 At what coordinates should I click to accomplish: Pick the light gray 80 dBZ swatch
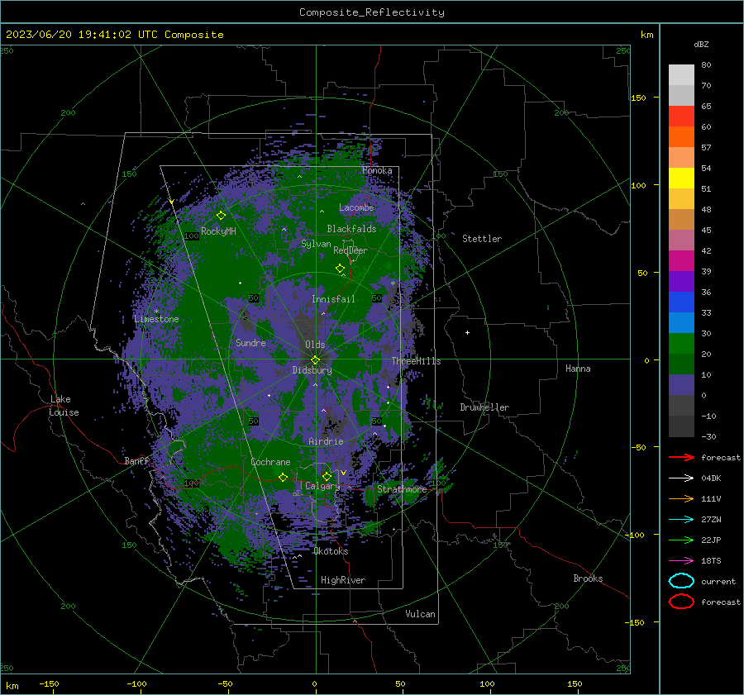tap(681, 74)
